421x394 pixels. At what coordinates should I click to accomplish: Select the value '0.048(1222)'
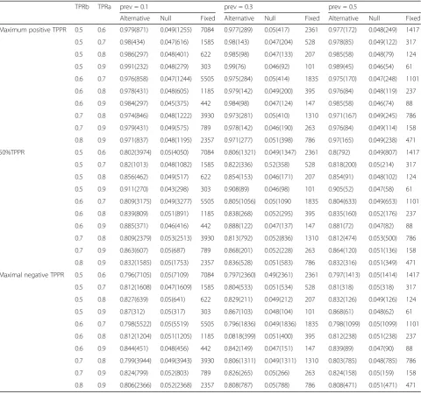[x=175, y=116]
